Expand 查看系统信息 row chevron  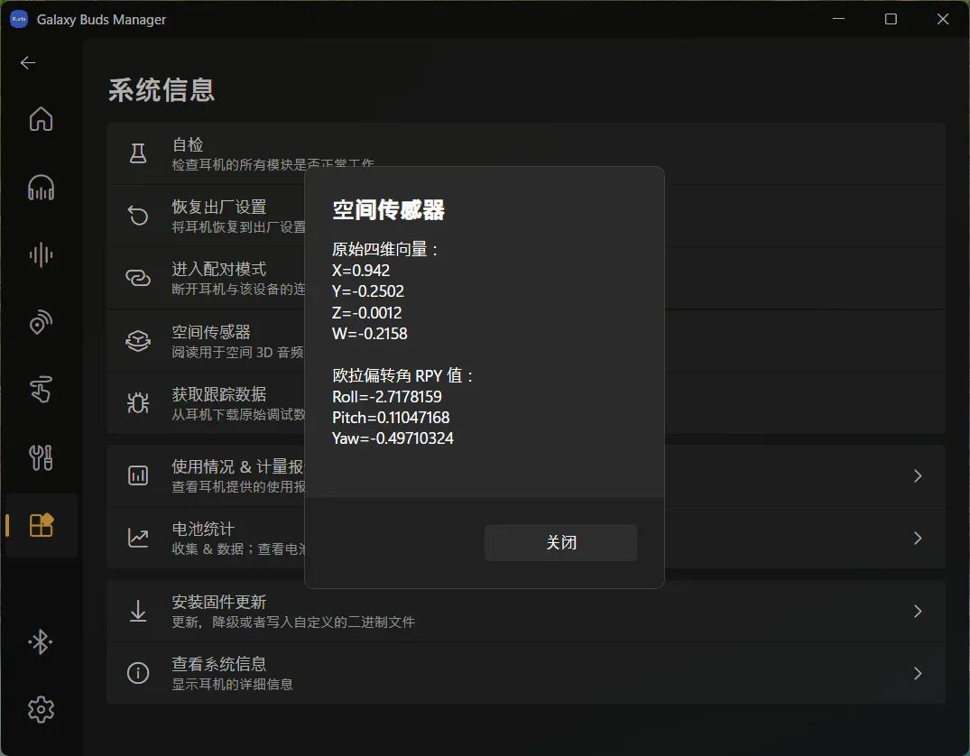[918, 673]
